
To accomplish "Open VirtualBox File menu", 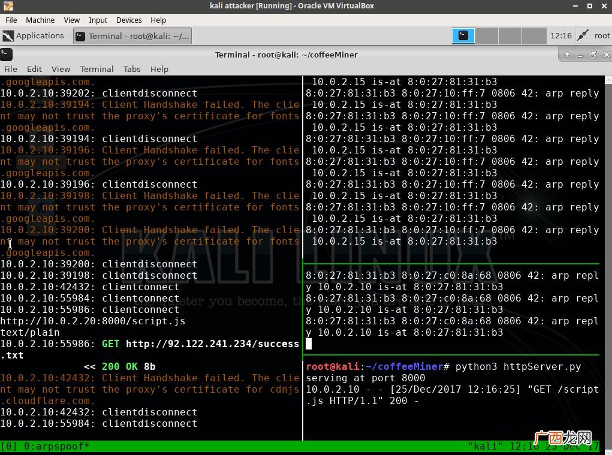I will pyautogui.click(x=11, y=20).
